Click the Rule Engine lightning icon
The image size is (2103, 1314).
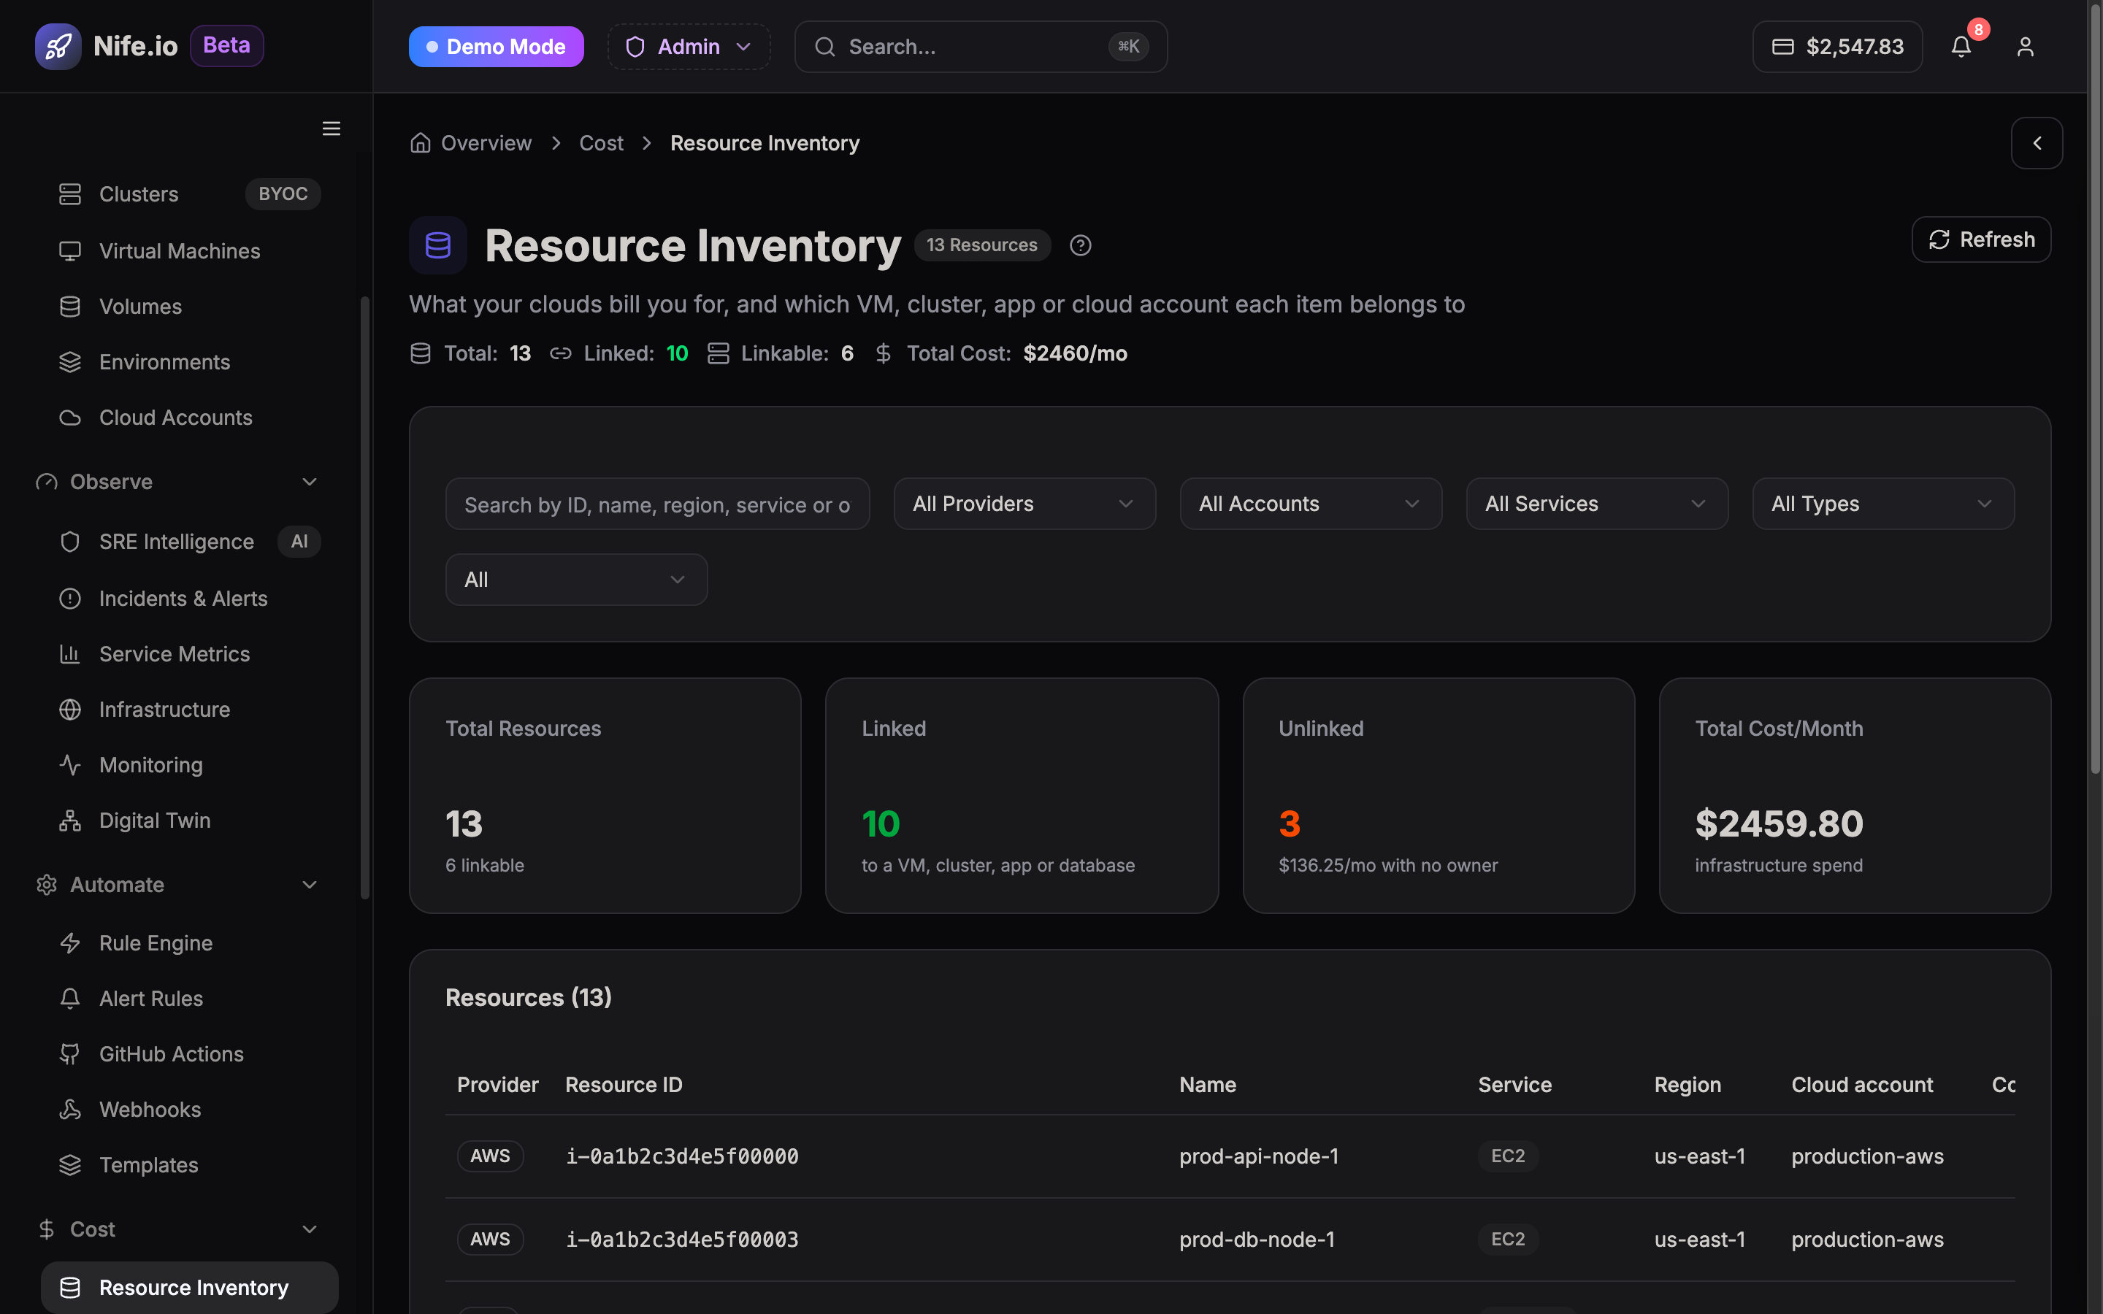pyautogui.click(x=70, y=944)
